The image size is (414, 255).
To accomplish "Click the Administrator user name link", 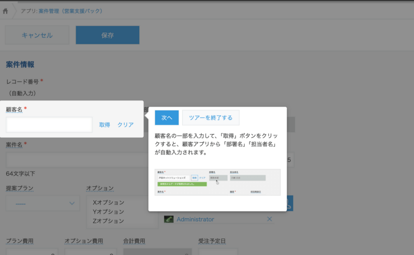I will tap(195, 219).
